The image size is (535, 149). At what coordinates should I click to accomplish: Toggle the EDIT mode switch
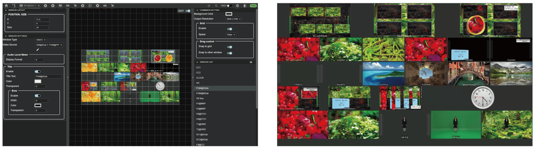188,11
